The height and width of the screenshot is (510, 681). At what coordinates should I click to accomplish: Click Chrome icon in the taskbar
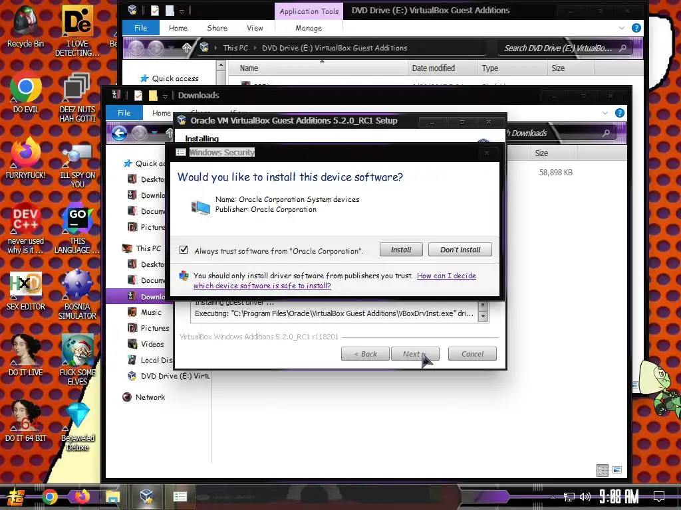tap(49, 497)
